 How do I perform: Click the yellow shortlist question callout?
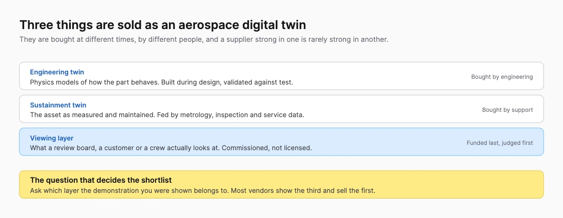[x=281, y=185]
